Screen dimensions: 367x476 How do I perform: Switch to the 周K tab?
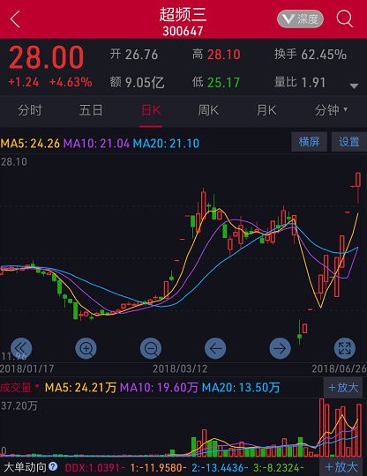click(x=208, y=110)
